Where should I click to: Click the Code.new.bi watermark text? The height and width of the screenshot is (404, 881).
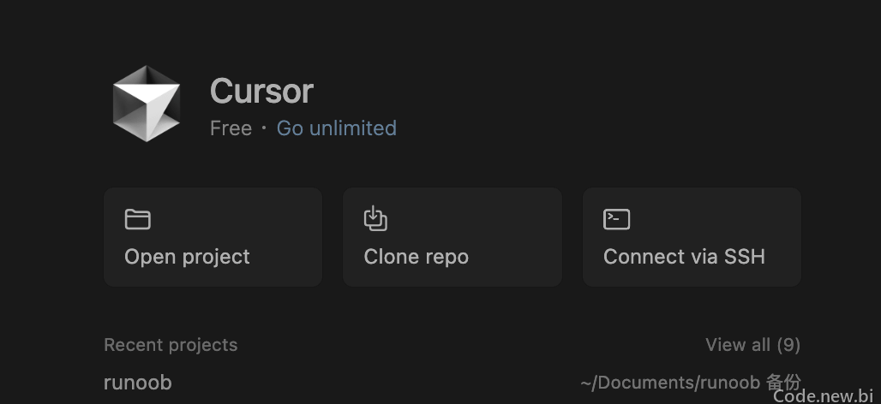(824, 395)
